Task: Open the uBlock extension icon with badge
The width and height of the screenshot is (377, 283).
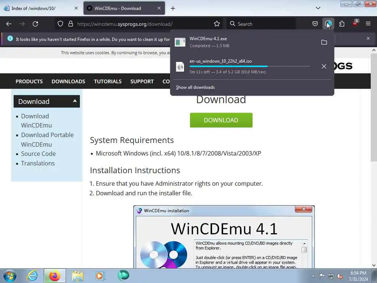Action: point(355,23)
